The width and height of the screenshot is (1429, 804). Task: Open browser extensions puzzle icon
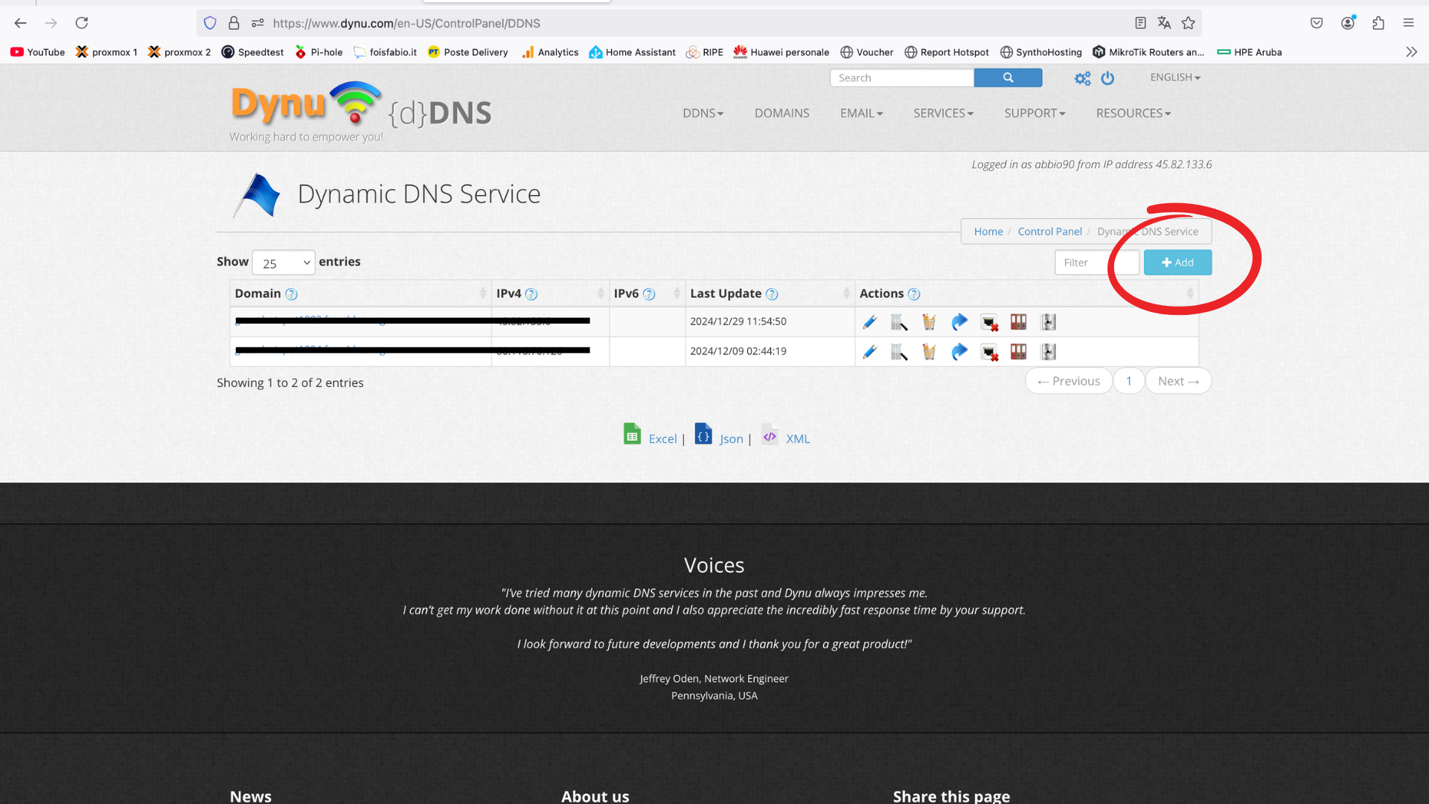pos(1378,23)
